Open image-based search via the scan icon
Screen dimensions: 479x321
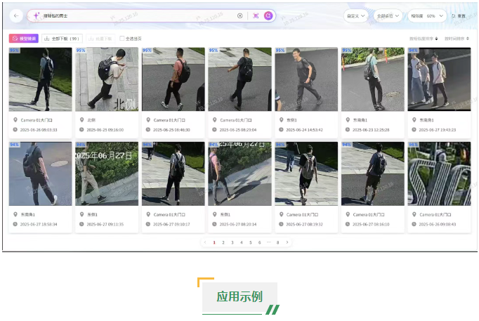click(256, 15)
